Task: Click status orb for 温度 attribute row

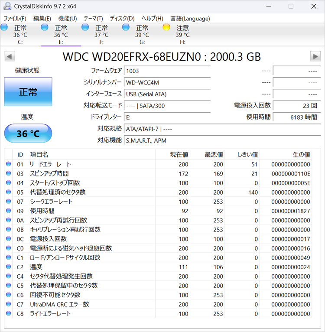Action: (9, 267)
